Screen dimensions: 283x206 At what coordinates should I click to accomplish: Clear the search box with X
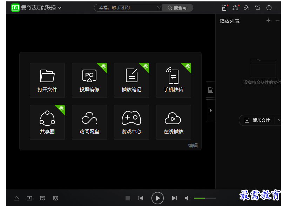pyautogui.click(x=159, y=8)
